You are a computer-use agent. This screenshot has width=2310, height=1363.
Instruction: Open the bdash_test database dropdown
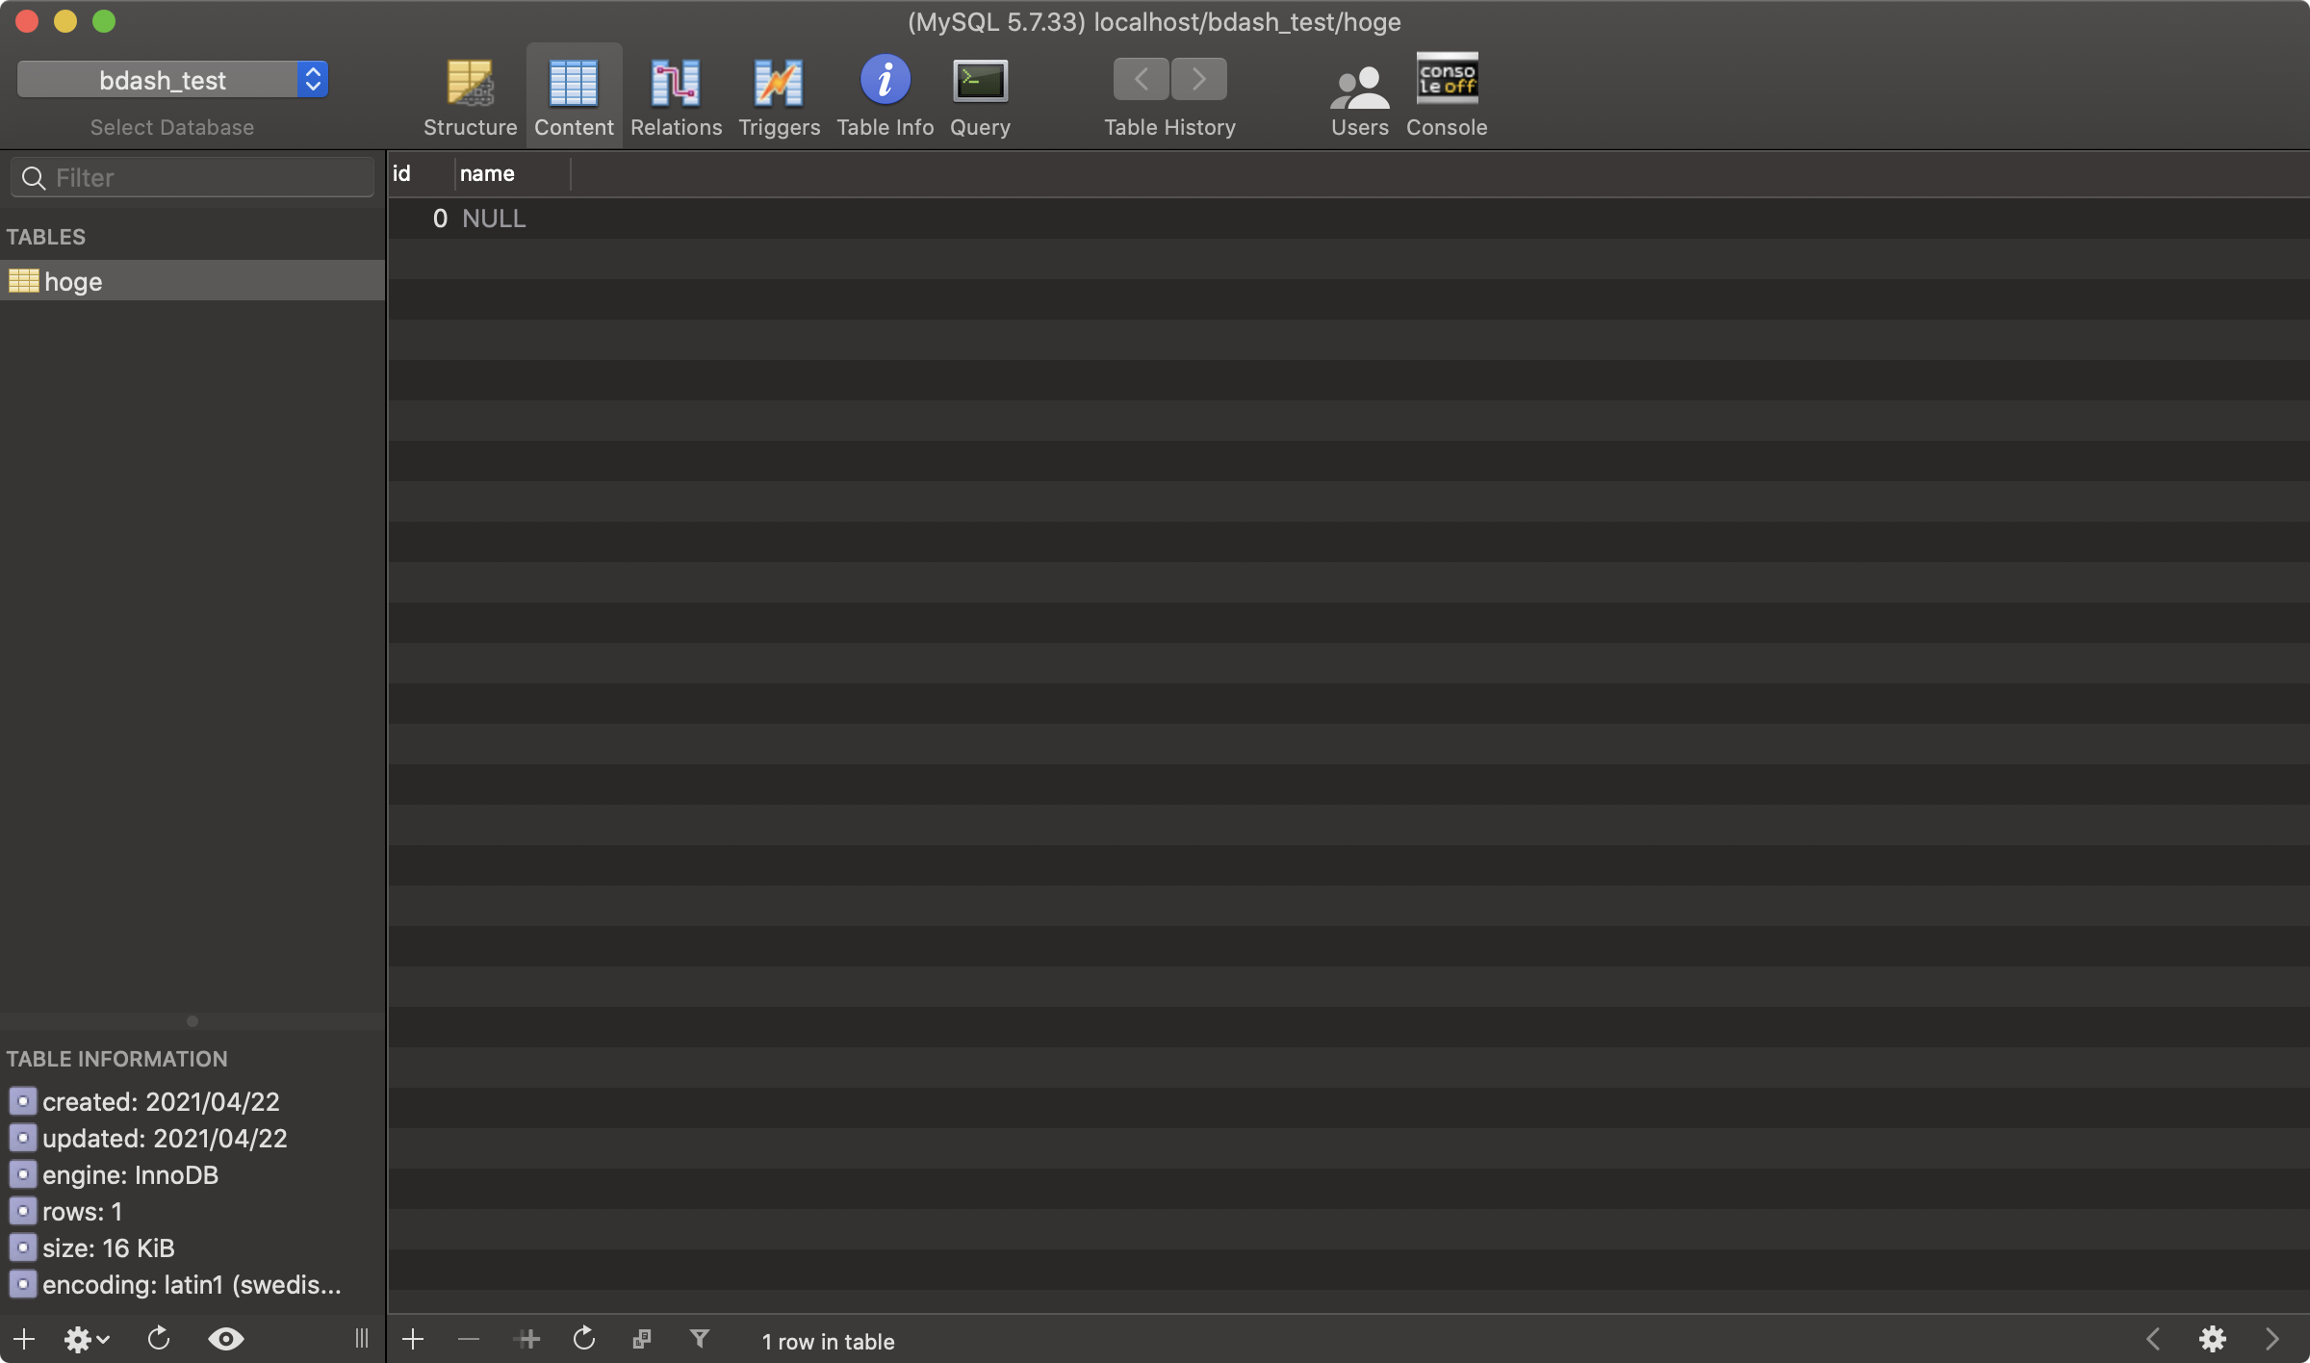coord(173,79)
